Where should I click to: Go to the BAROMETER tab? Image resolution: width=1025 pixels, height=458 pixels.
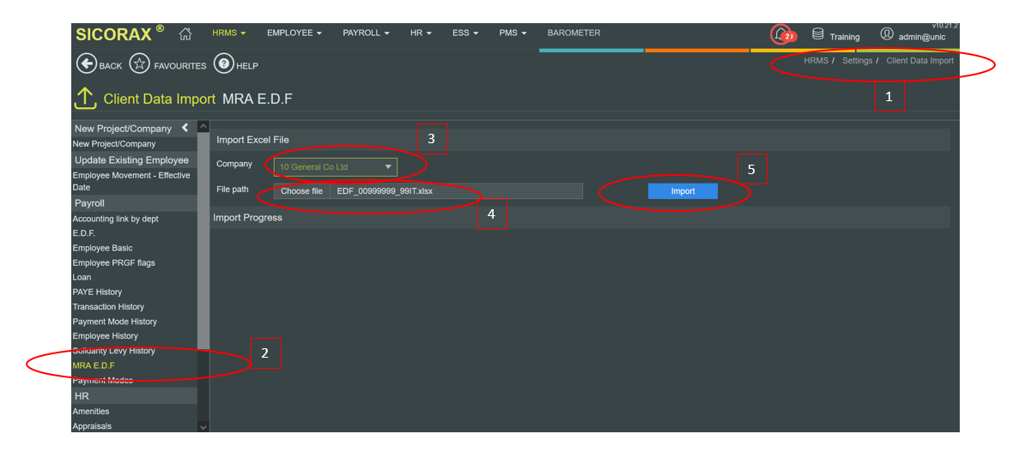(x=573, y=33)
